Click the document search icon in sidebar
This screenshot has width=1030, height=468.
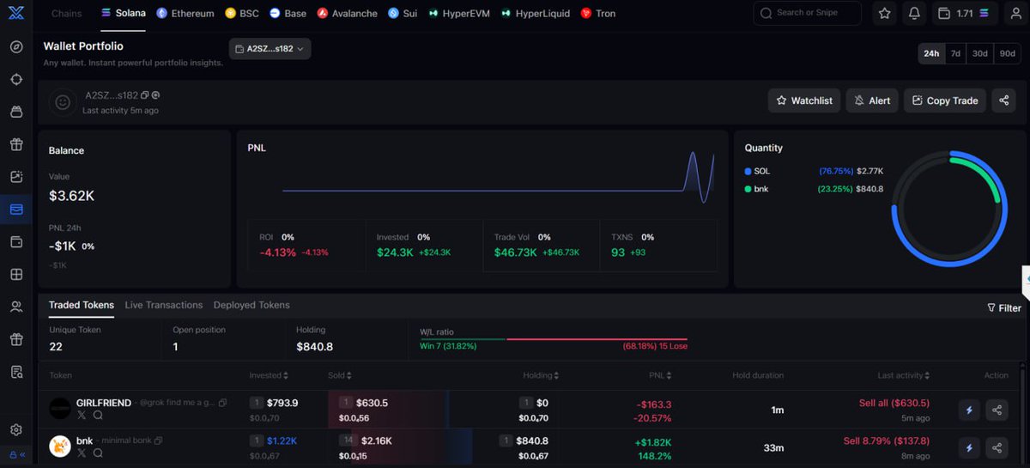(16, 372)
